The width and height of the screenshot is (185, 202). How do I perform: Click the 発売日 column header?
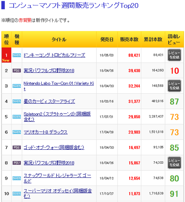click(x=107, y=39)
